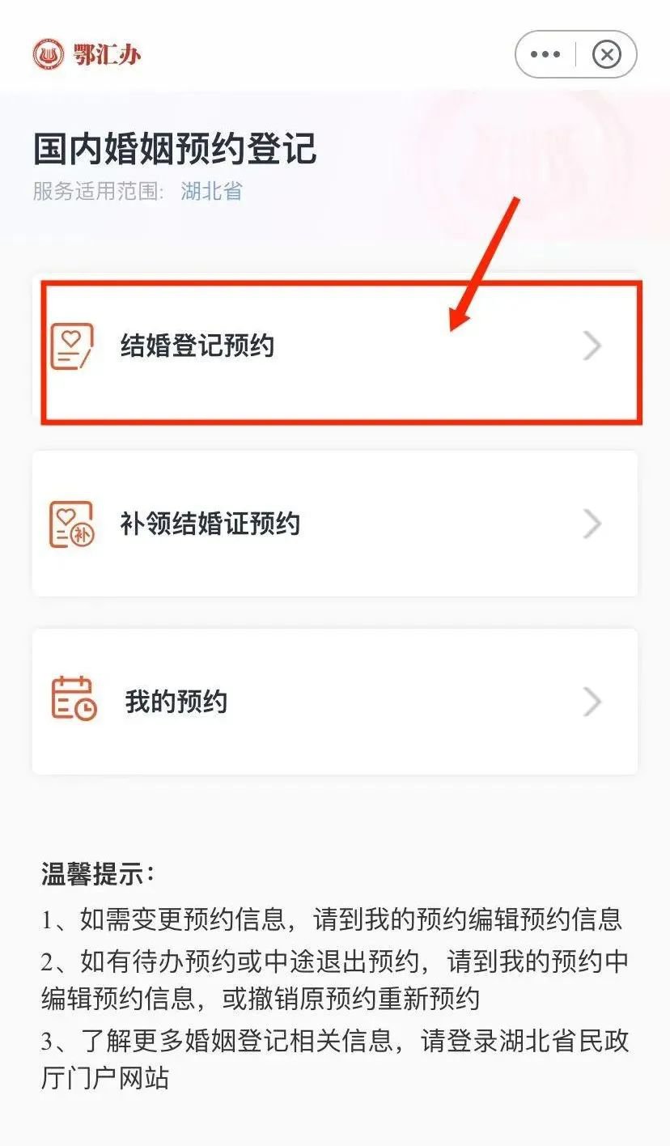Tap the 补领结婚证预约 certificate icon
670x1146 pixels.
pyautogui.click(x=72, y=524)
